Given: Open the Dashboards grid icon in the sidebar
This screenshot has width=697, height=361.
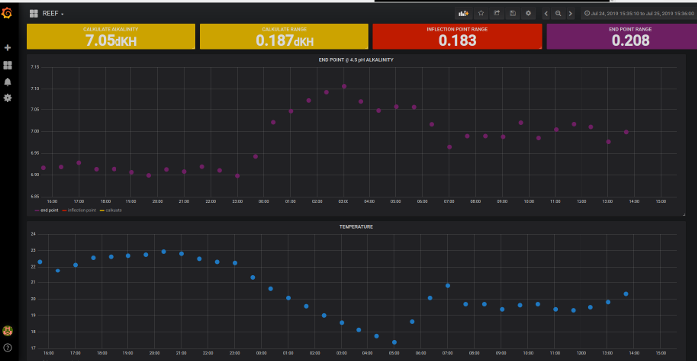Looking at the screenshot, I should tap(8, 65).
